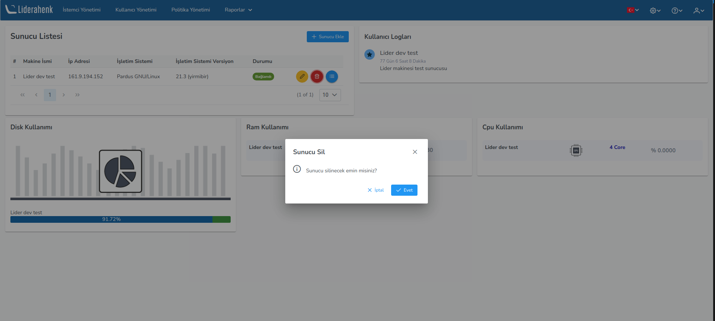This screenshot has width=715, height=321.
Task: Confirm deletion with Evet button
Action: click(x=404, y=190)
